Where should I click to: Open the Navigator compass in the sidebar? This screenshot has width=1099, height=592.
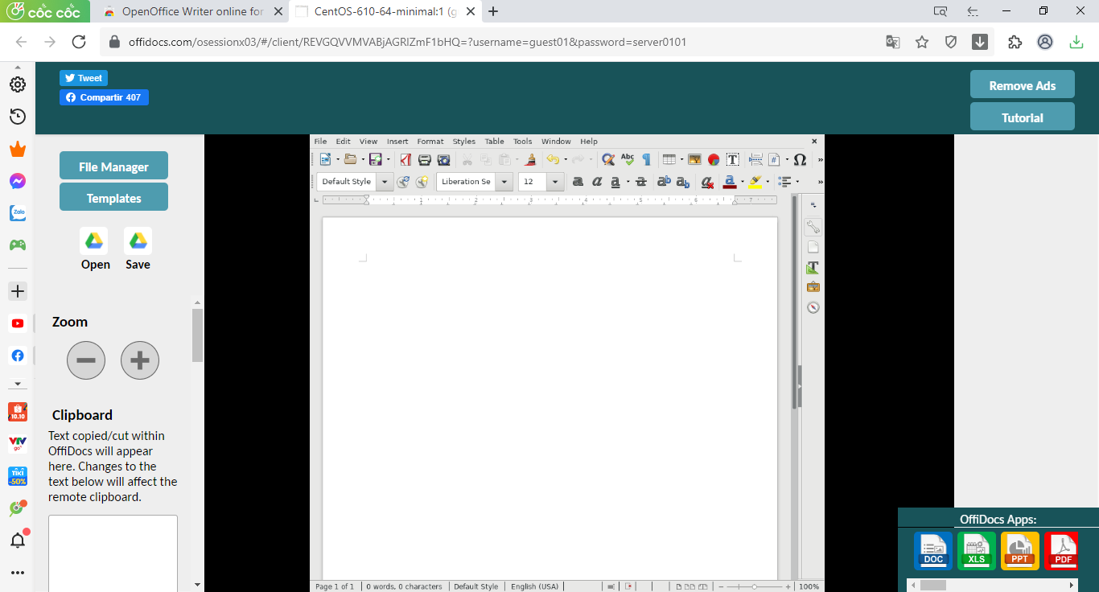click(813, 307)
